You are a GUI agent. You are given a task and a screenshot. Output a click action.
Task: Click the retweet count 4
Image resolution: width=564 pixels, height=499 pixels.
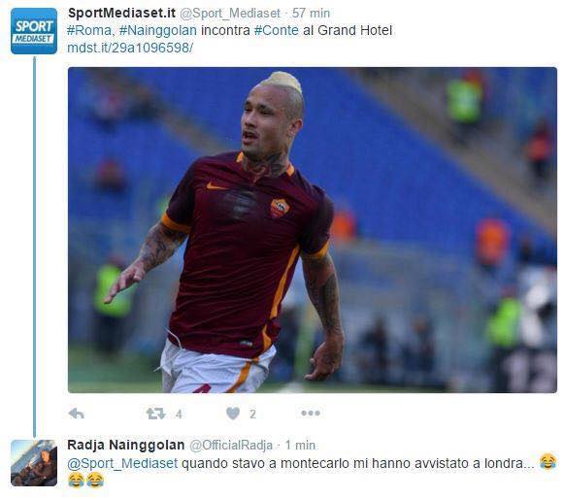tap(179, 415)
